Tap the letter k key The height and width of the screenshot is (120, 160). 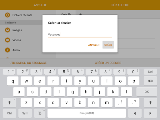click(x=113, y=92)
